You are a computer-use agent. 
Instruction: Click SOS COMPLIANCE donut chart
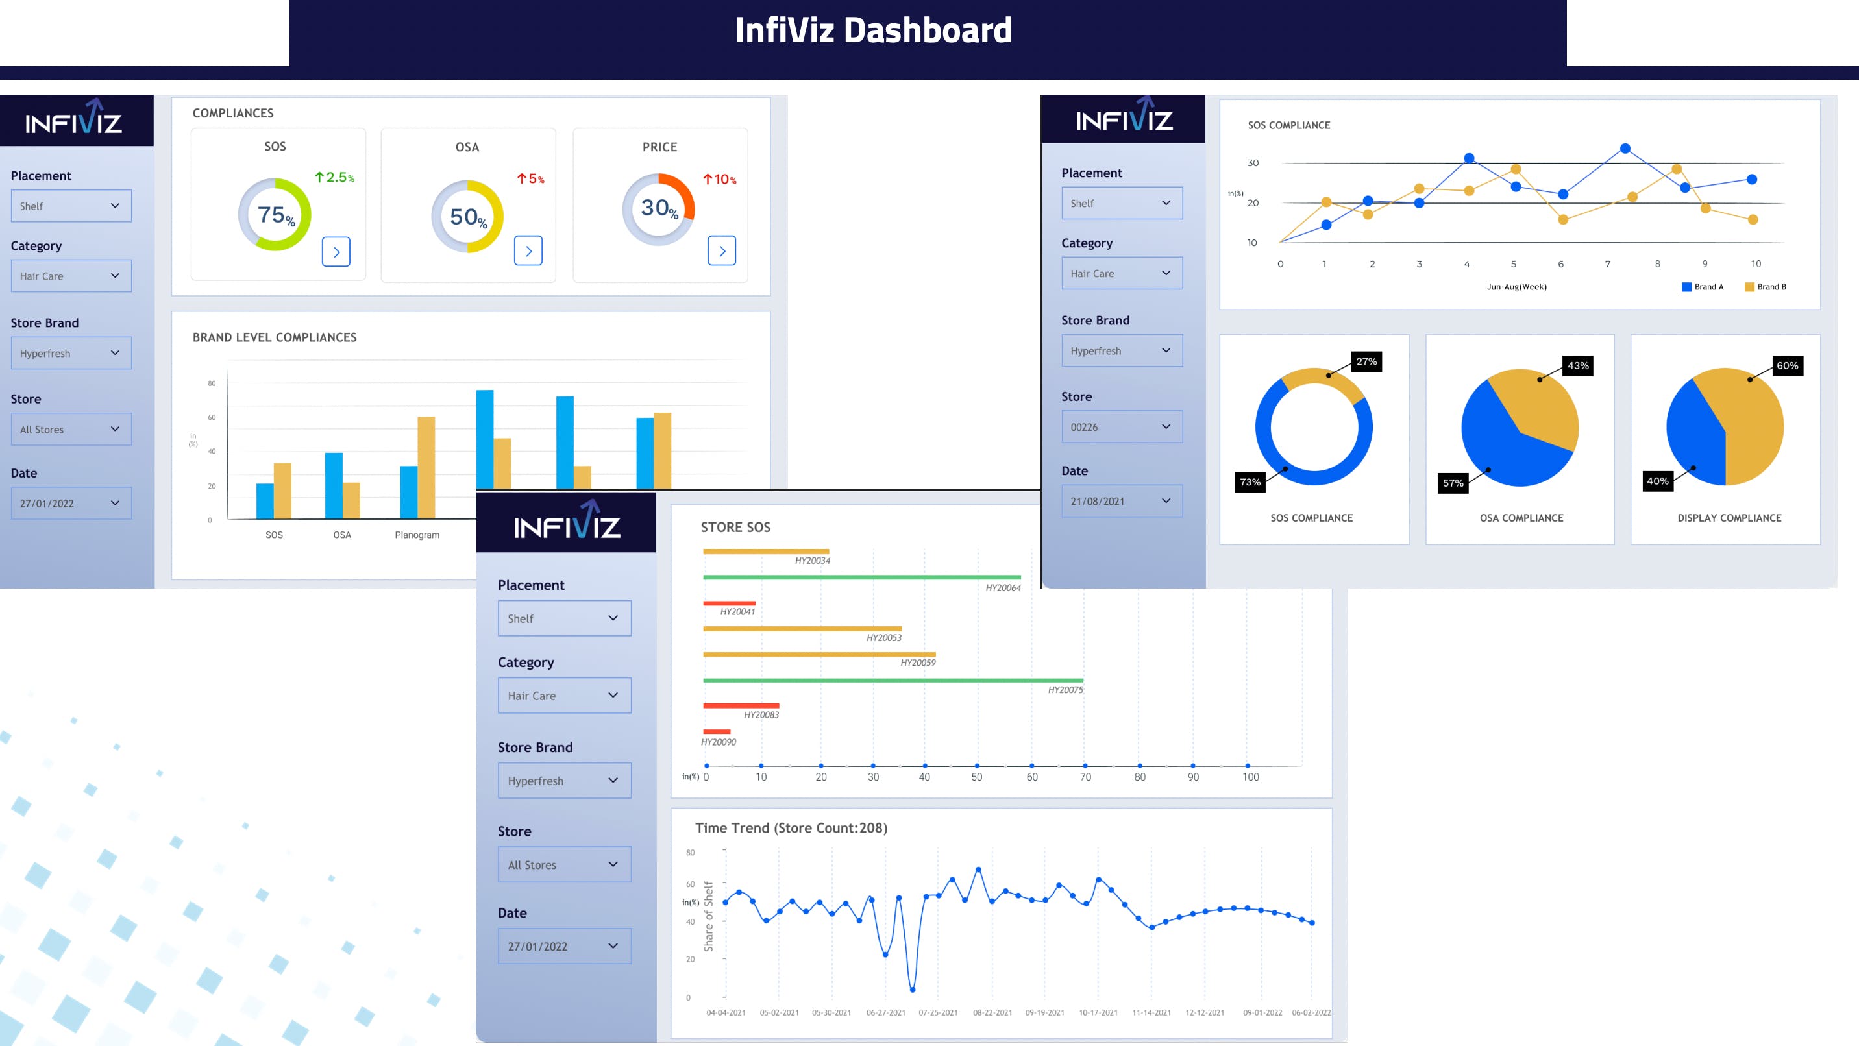click(x=1313, y=426)
